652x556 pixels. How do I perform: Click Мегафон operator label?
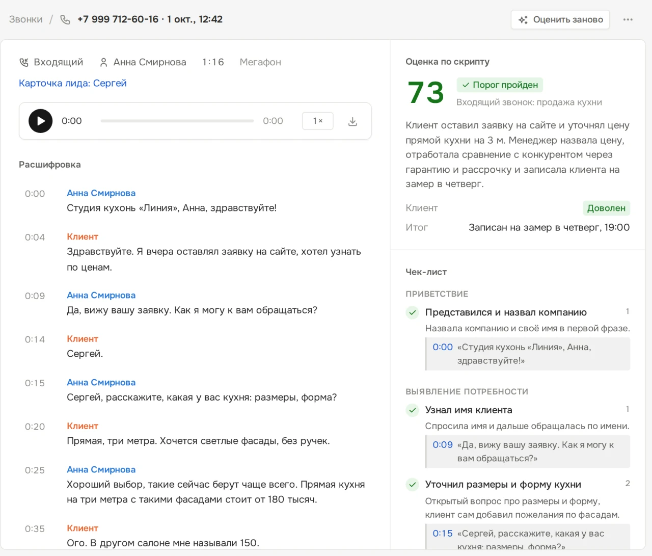click(x=260, y=62)
